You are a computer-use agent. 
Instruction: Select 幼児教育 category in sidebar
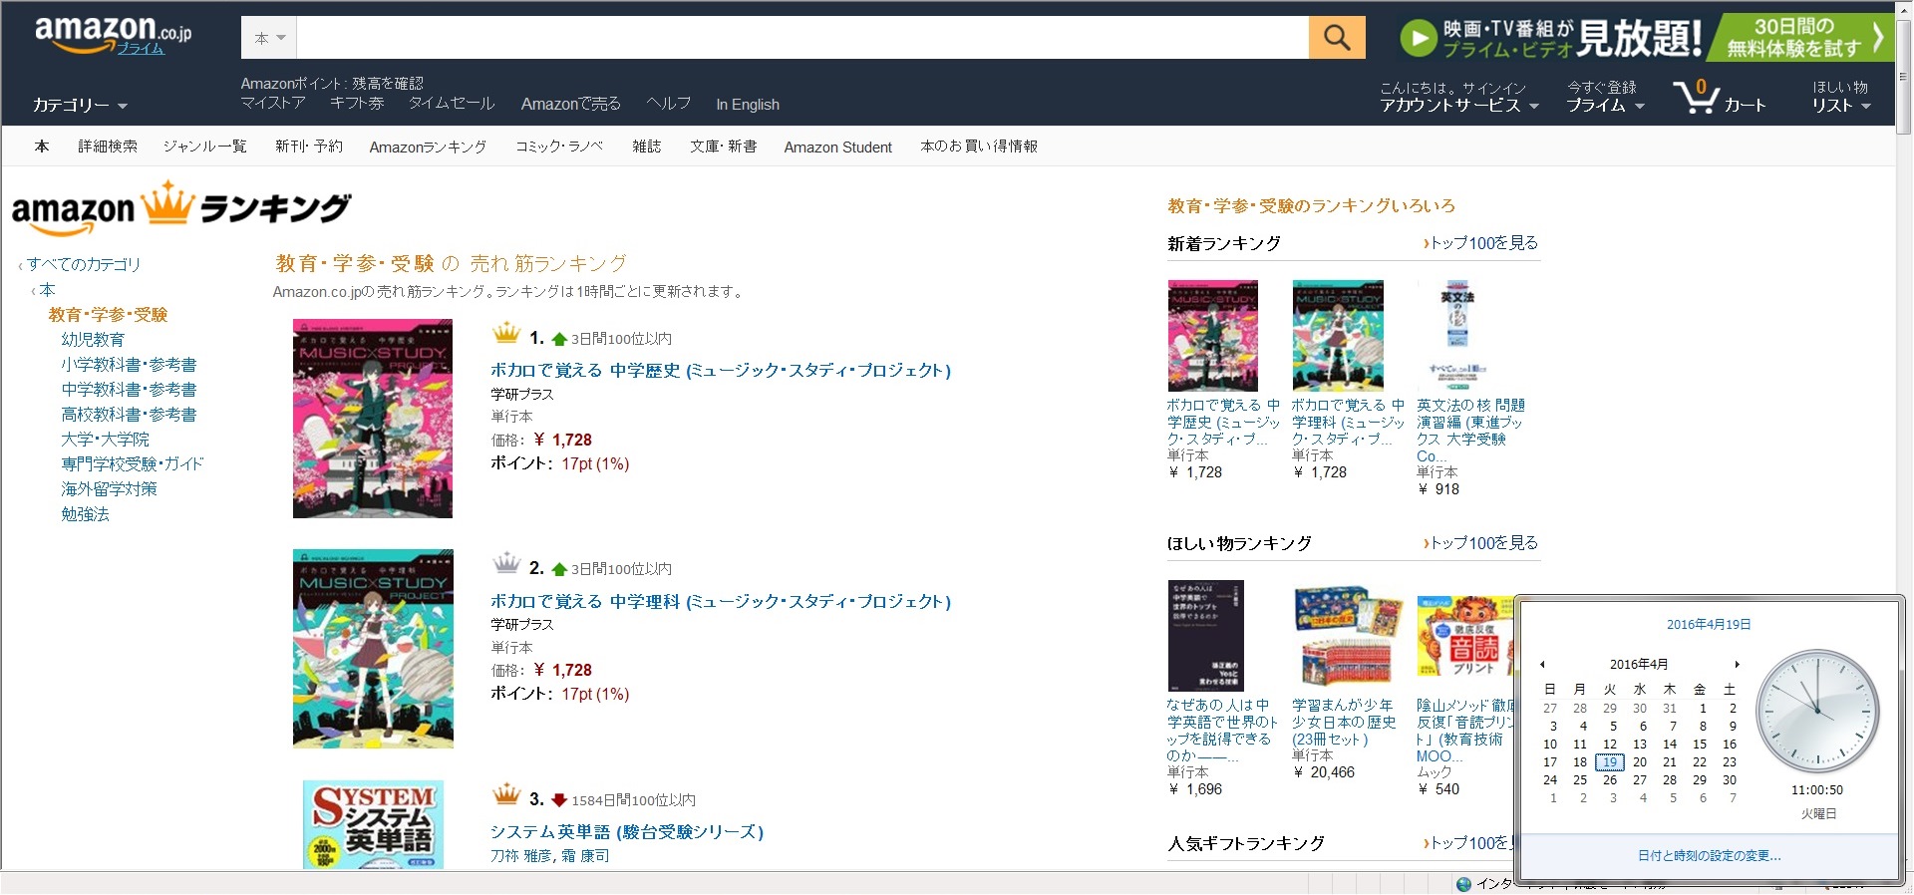coord(93,340)
